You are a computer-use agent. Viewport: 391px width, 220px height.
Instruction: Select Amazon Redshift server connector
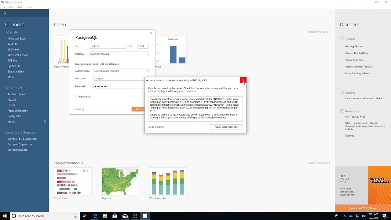click(x=18, y=111)
